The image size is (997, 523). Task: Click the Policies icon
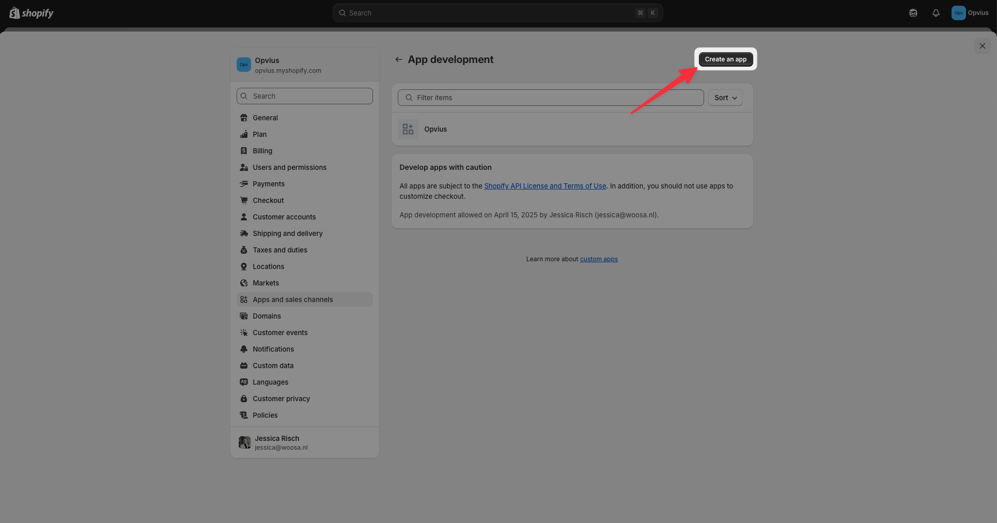[x=244, y=415]
